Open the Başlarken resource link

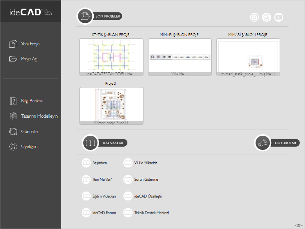tap(100, 163)
